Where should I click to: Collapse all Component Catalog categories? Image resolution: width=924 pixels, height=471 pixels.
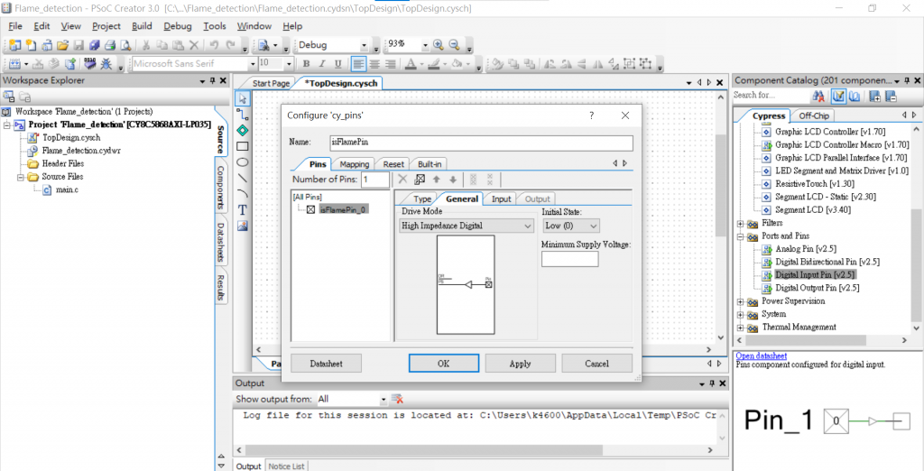(x=891, y=96)
